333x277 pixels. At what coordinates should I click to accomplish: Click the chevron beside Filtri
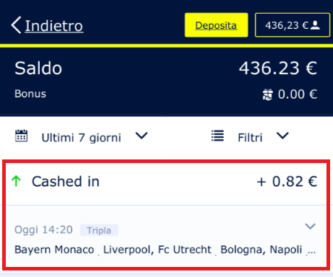click(282, 136)
